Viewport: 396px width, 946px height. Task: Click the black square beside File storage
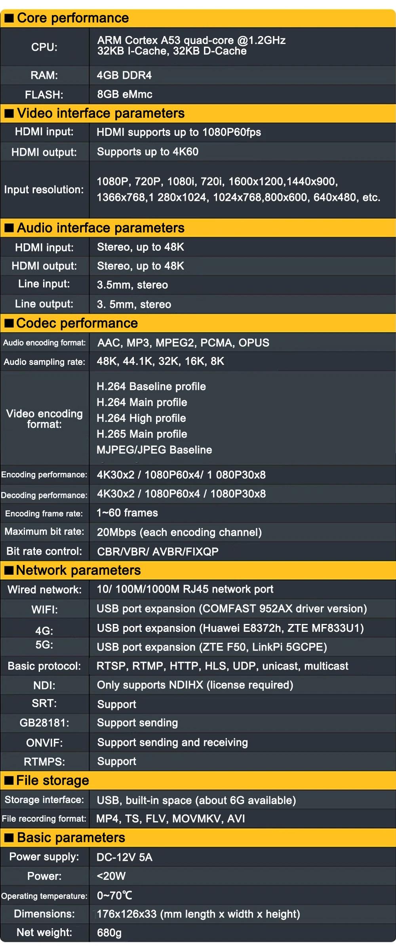(x=9, y=780)
